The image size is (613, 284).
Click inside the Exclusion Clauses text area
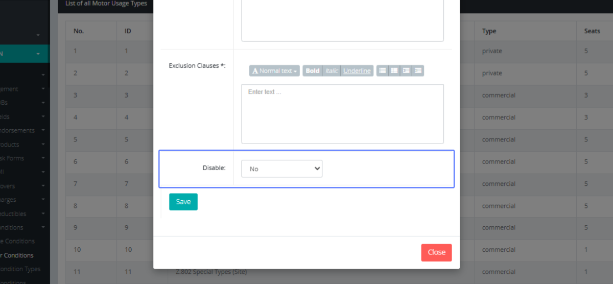342,114
